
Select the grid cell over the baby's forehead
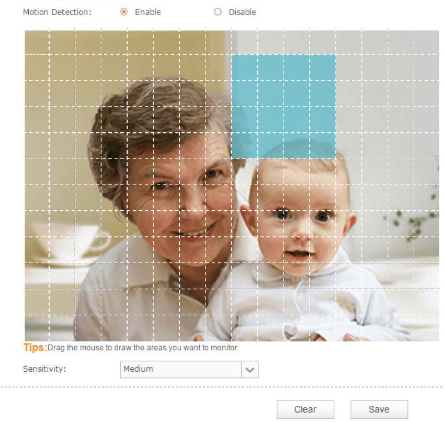297,172
